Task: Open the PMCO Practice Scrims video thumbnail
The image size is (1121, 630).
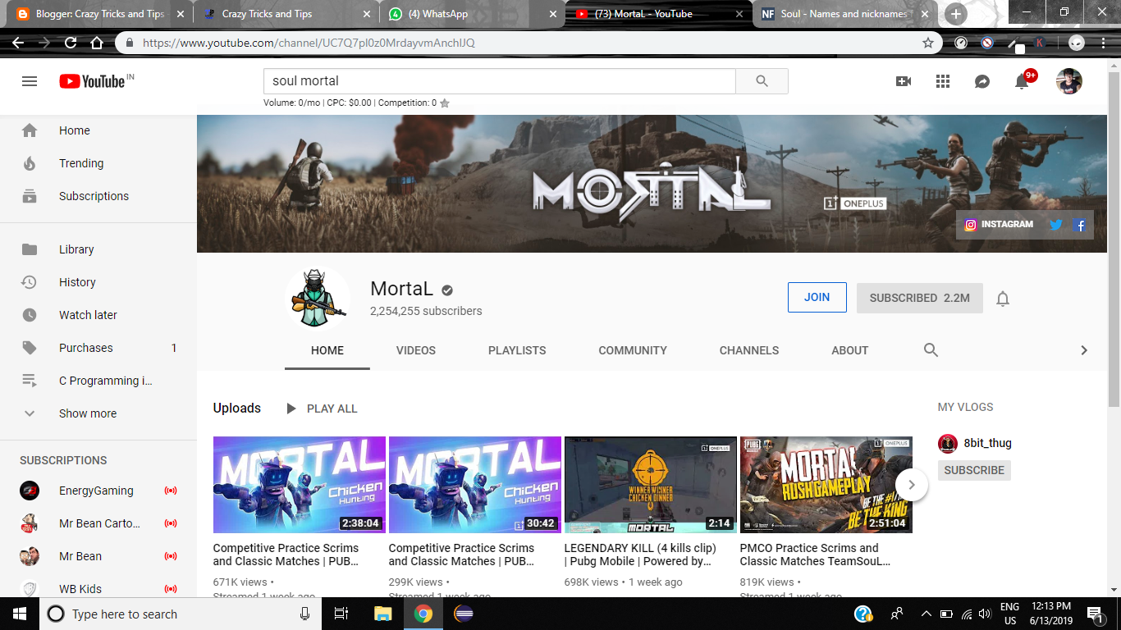Action: pyautogui.click(x=826, y=485)
